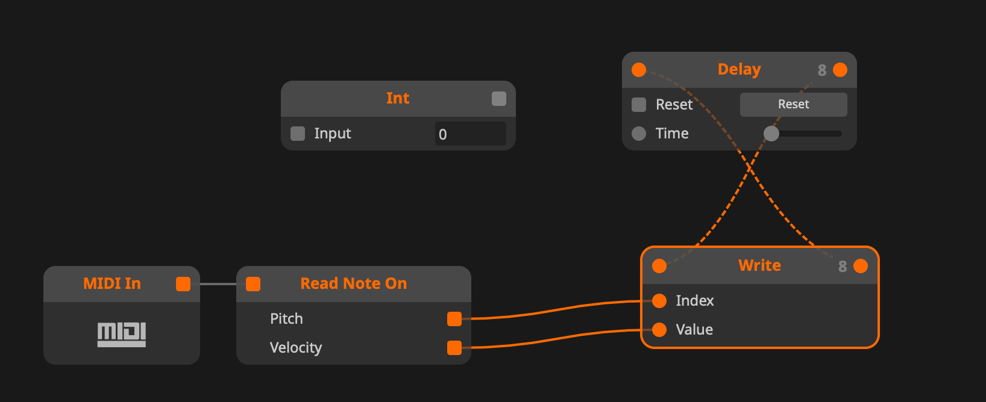Click the Pitch output port

454,319
